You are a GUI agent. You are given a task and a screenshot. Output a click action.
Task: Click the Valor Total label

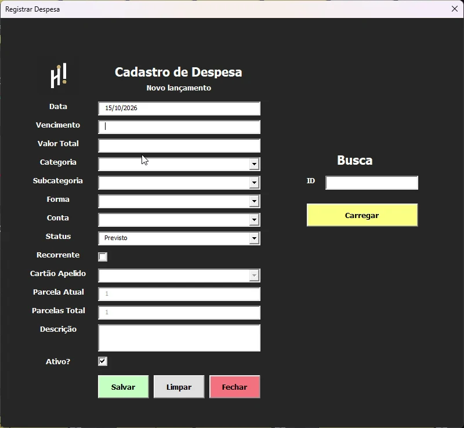[x=58, y=144]
